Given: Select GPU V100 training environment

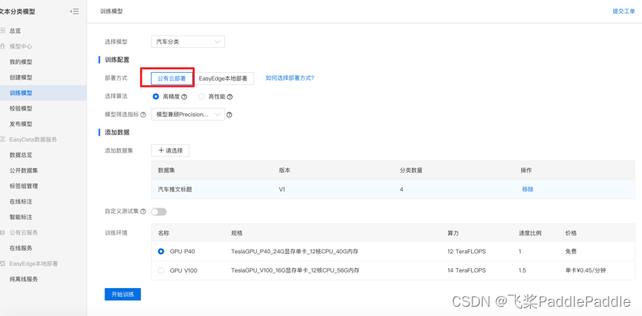Looking at the screenshot, I should point(161,270).
